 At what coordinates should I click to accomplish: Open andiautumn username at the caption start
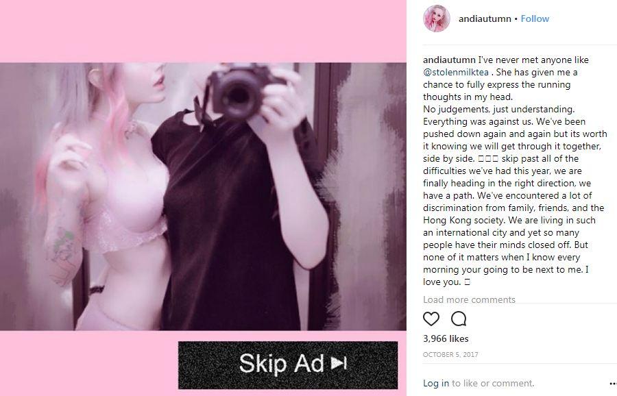coord(449,60)
